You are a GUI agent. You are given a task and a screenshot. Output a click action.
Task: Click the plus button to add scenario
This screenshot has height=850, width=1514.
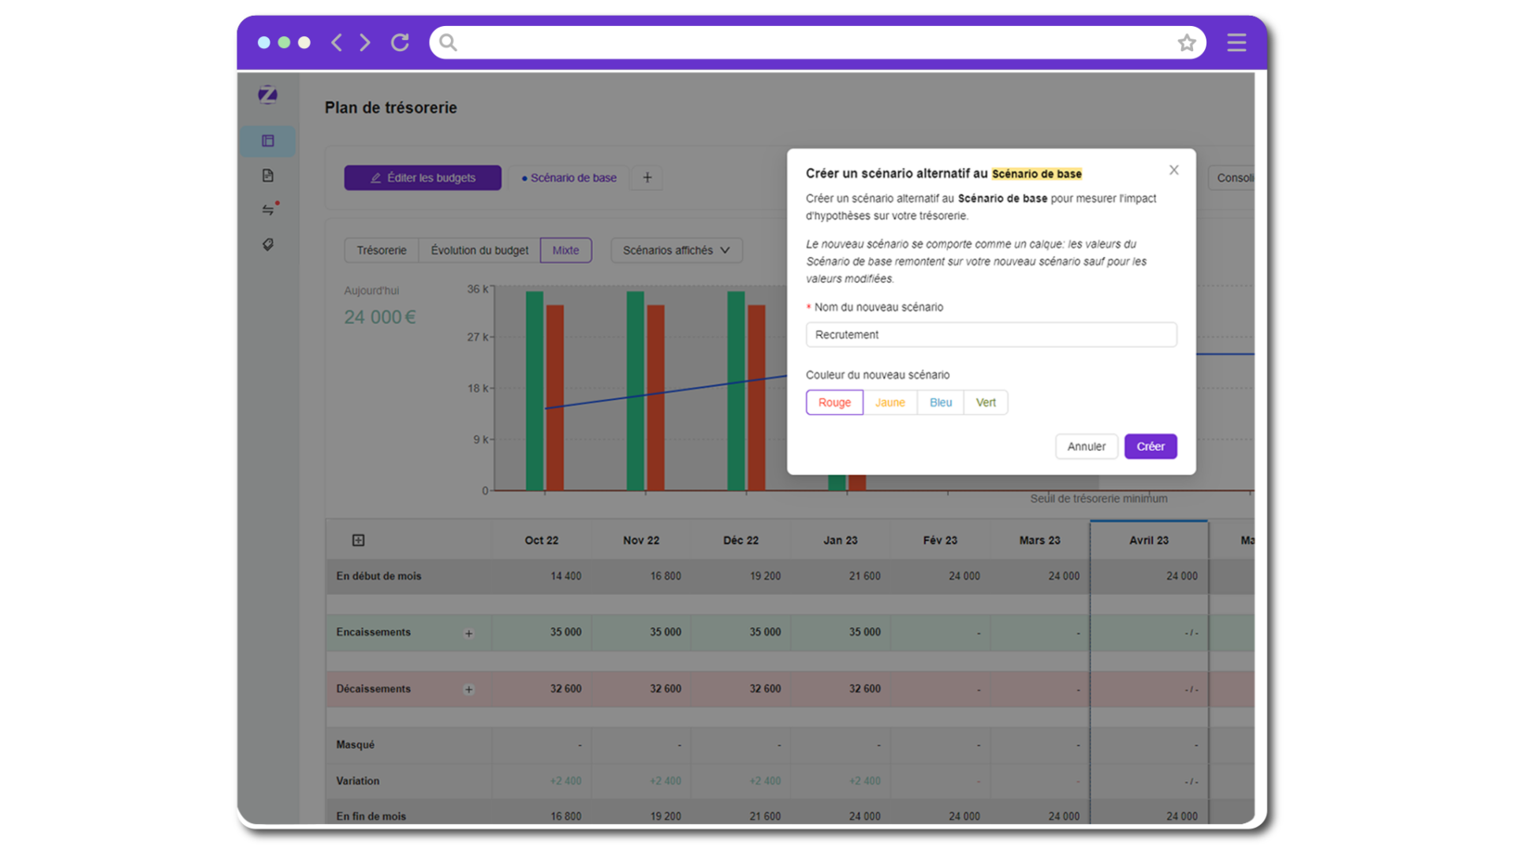coord(647,178)
